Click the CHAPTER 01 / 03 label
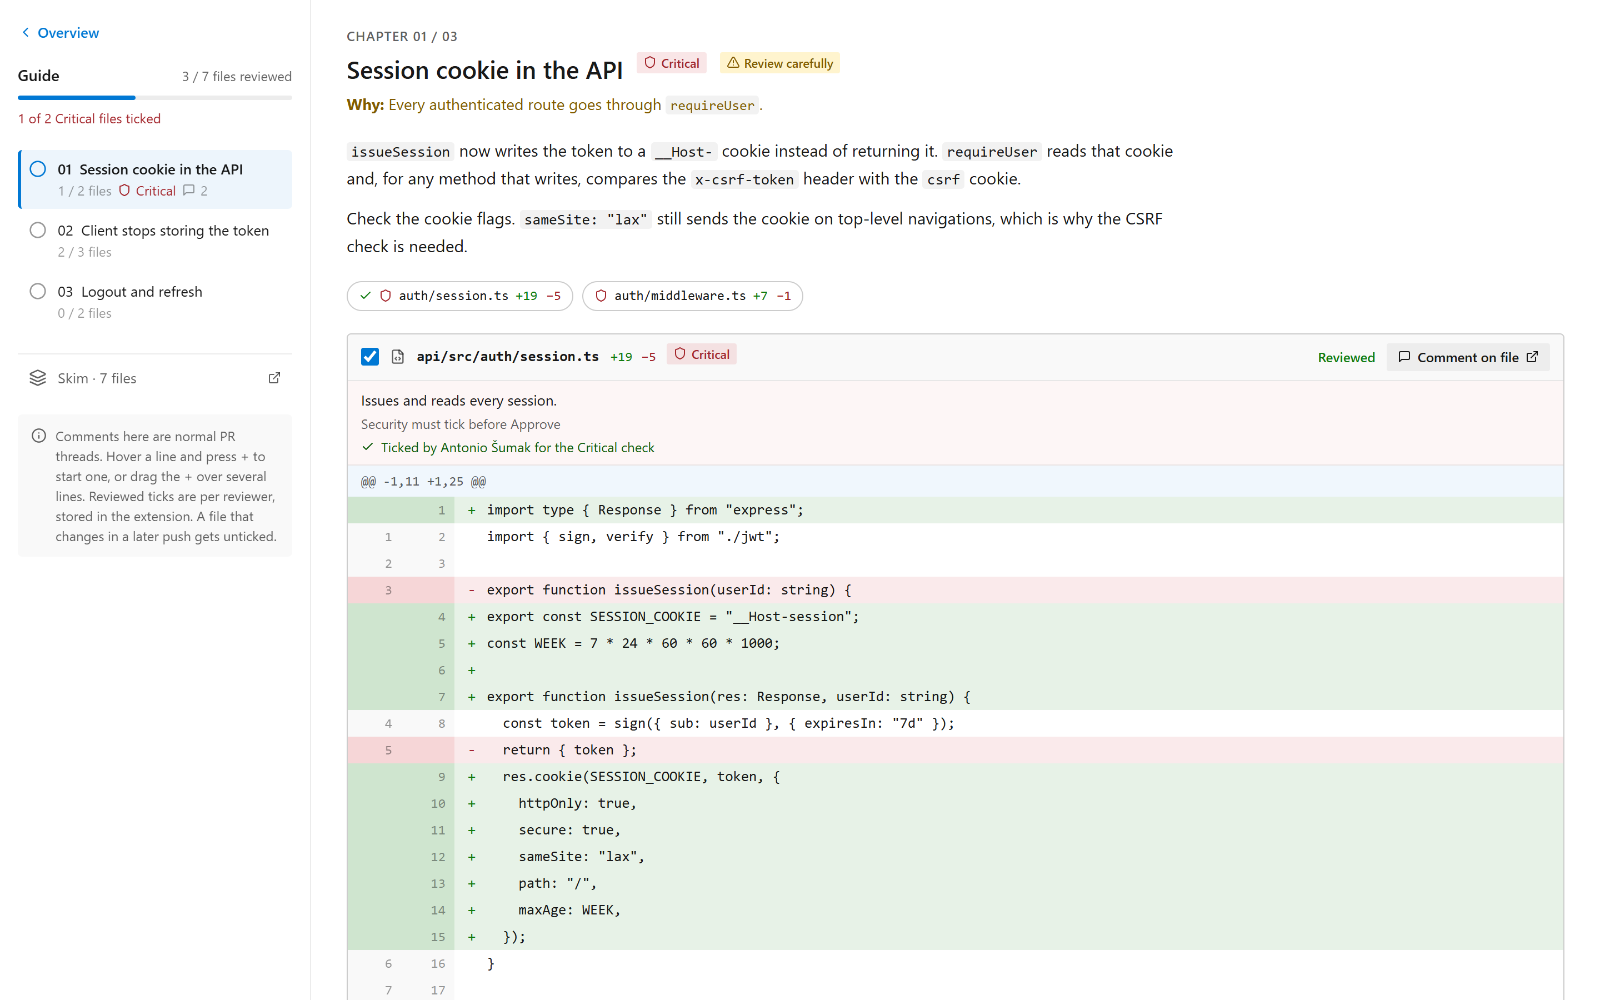 click(x=402, y=36)
